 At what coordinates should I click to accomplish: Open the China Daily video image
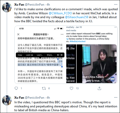[x=91, y=64]
